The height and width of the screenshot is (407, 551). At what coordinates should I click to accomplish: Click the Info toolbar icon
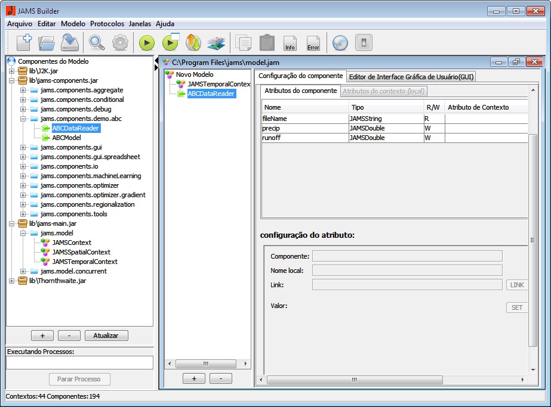pos(290,42)
